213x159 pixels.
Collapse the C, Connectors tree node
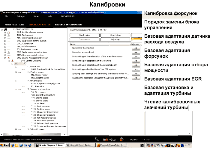pyautogui.click(x=16, y=66)
